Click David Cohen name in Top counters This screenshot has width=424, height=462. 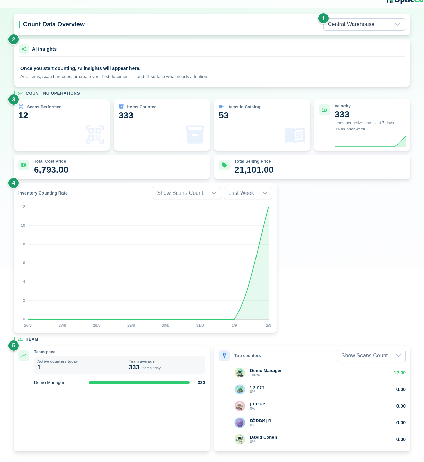[263, 437]
